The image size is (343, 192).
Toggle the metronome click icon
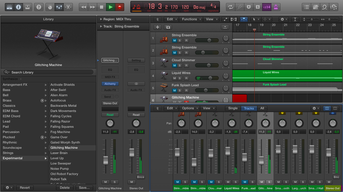point(276,7)
